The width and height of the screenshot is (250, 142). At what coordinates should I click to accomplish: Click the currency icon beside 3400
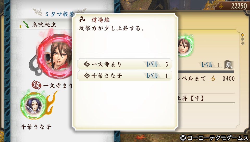pyautogui.click(x=213, y=78)
